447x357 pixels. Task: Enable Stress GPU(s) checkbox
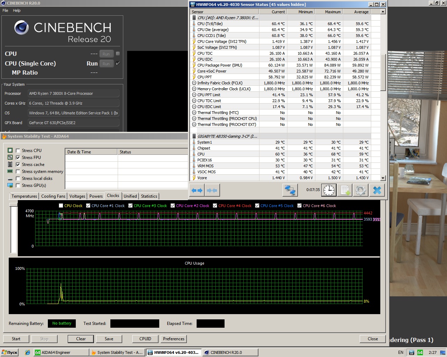[x=18, y=185]
